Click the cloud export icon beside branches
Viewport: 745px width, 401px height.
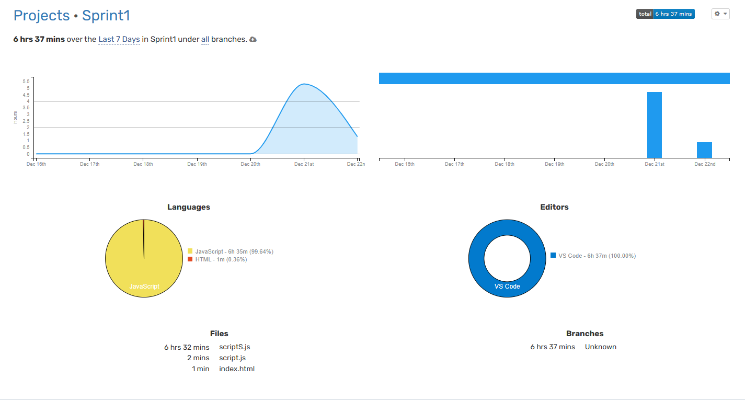[x=253, y=39]
